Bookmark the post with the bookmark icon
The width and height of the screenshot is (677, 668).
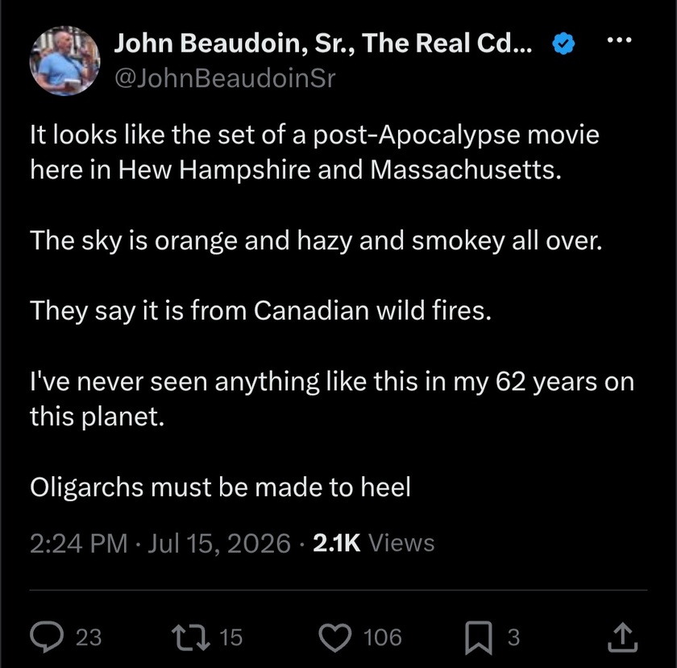(479, 637)
